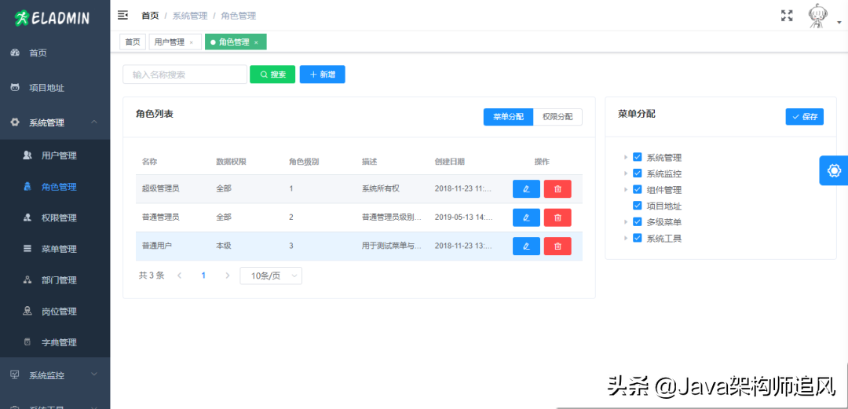The image size is (848, 409).
Task: Click 菜单管理 list icon
Action: coord(27,249)
